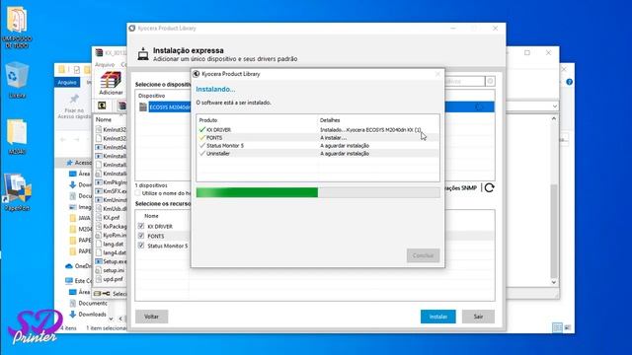The height and width of the screenshot is (355, 632).
Task: Click the Setup.exe file icon
Action: (x=99, y=261)
